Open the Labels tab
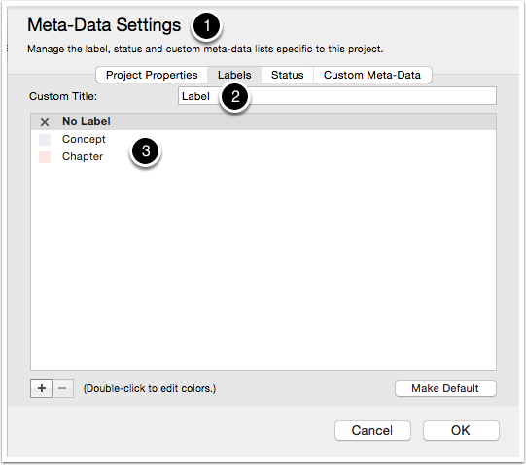526x465 pixels. (234, 75)
